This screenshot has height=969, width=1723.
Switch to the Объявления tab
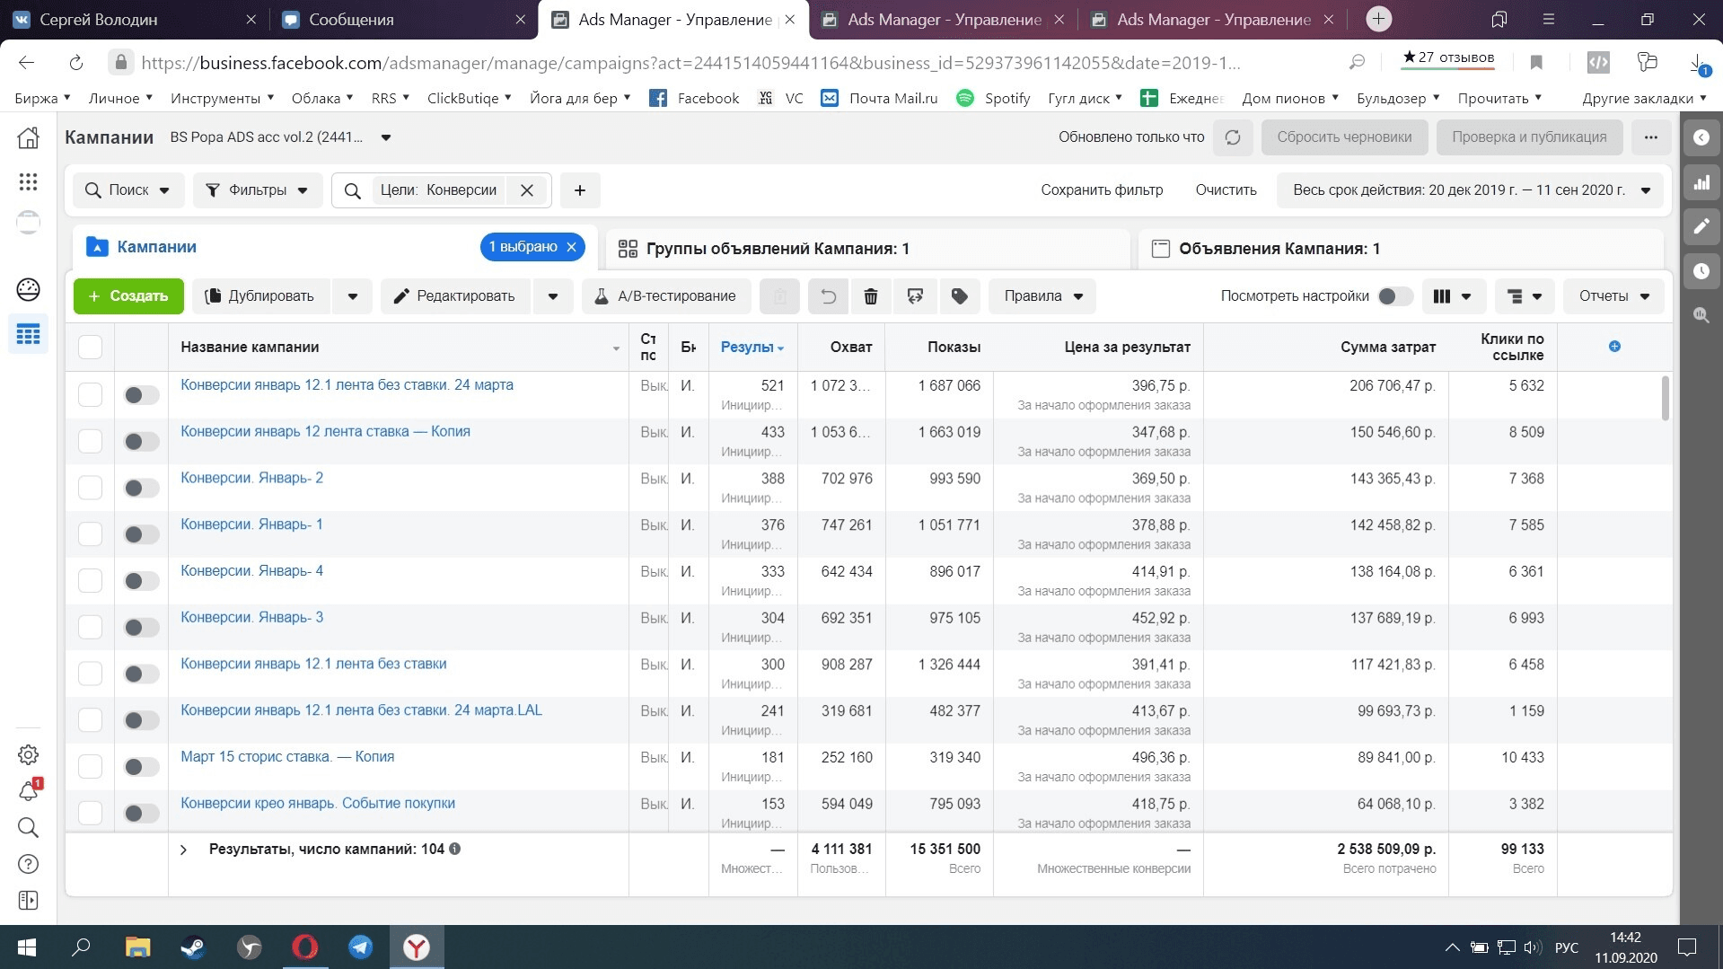(x=1401, y=249)
